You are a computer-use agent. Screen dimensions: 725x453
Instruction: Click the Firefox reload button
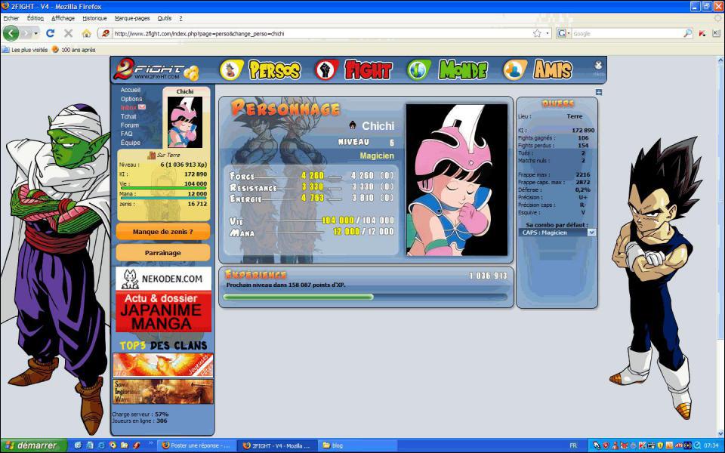51,33
